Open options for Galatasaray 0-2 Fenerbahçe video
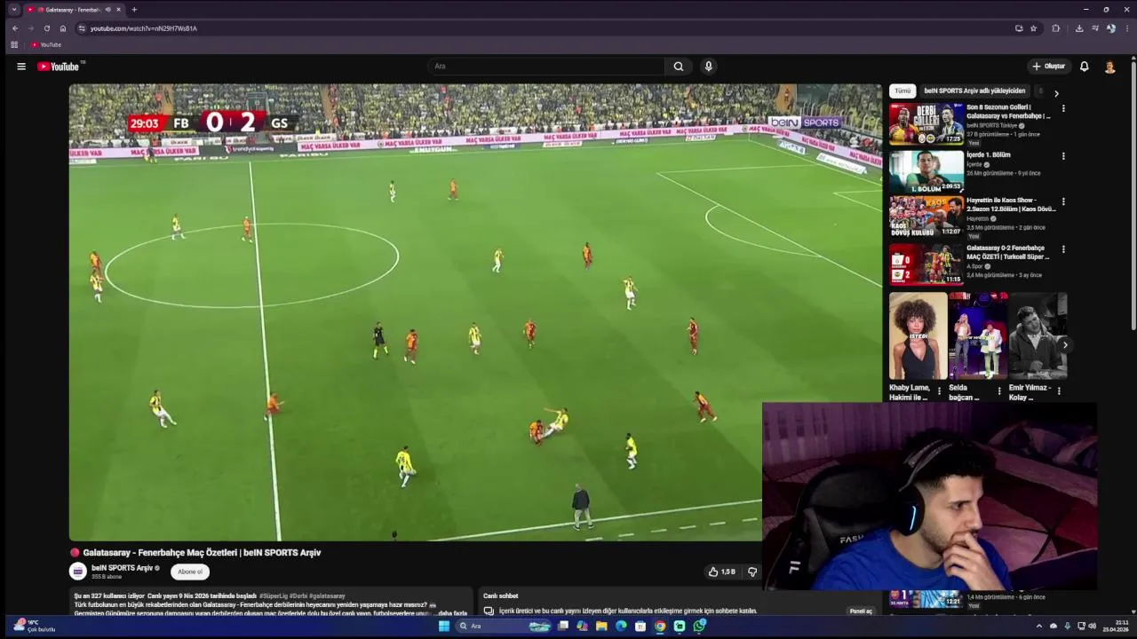Viewport: 1137px width, 639px height. (x=1063, y=249)
